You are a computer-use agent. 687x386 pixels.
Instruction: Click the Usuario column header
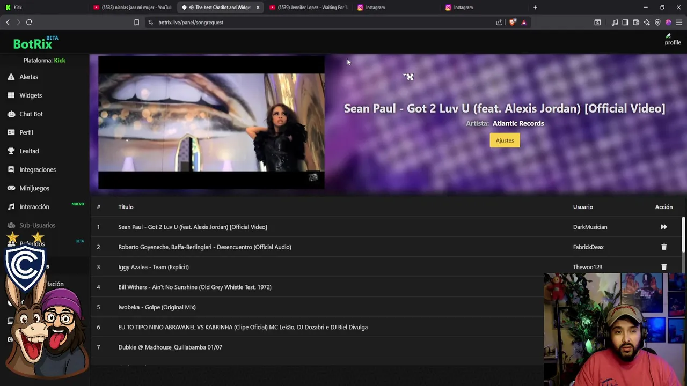(583, 207)
